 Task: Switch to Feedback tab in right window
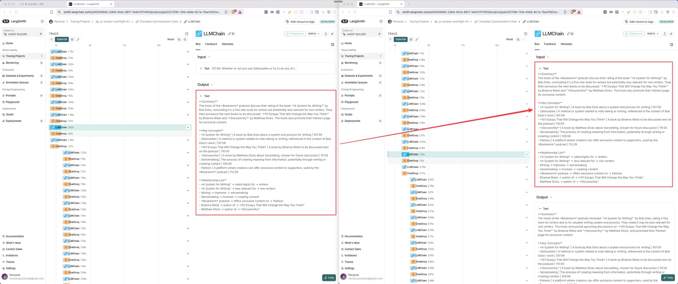coord(550,44)
